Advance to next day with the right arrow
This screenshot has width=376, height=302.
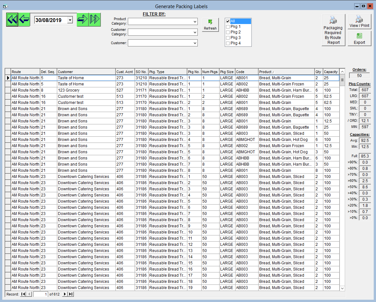point(83,19)
